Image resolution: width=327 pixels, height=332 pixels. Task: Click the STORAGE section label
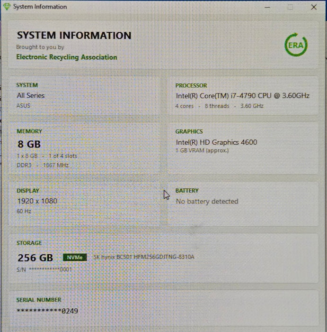(x=29, y=243)
